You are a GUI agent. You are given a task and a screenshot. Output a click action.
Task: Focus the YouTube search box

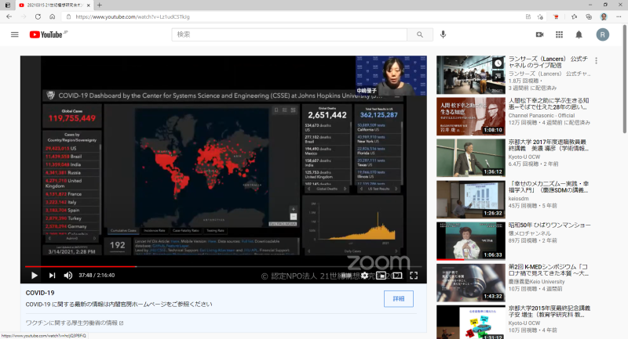[x=290, y=34]
